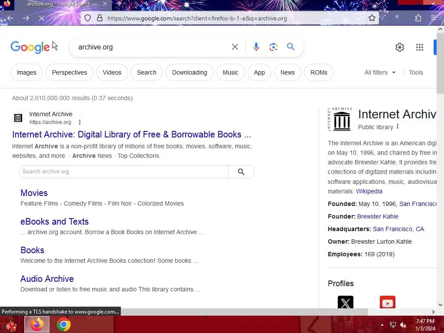Screen dimensions: 444x333
Task: Open the San Francisco, CA headquarters link
Action: coord(398,229)
